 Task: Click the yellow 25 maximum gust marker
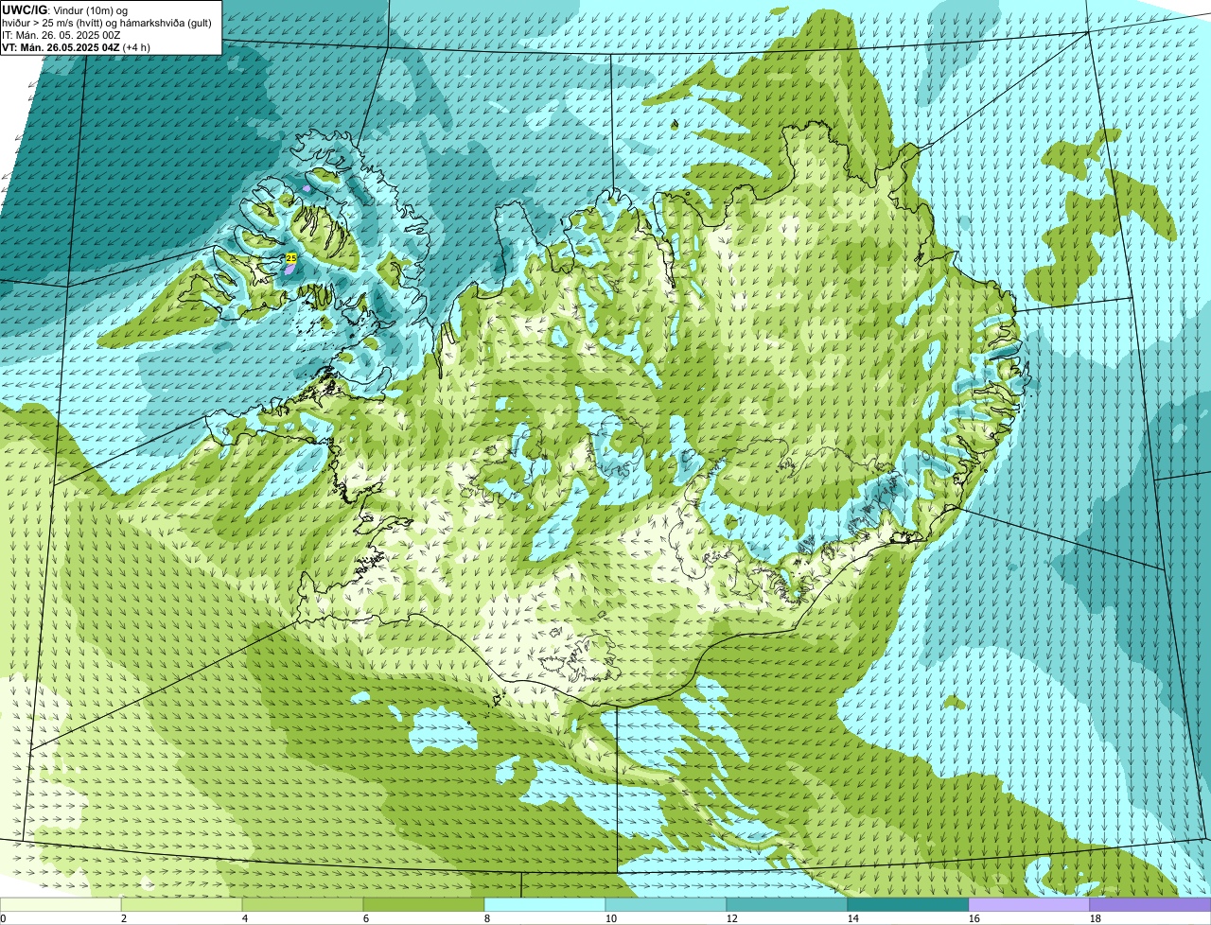291,258
